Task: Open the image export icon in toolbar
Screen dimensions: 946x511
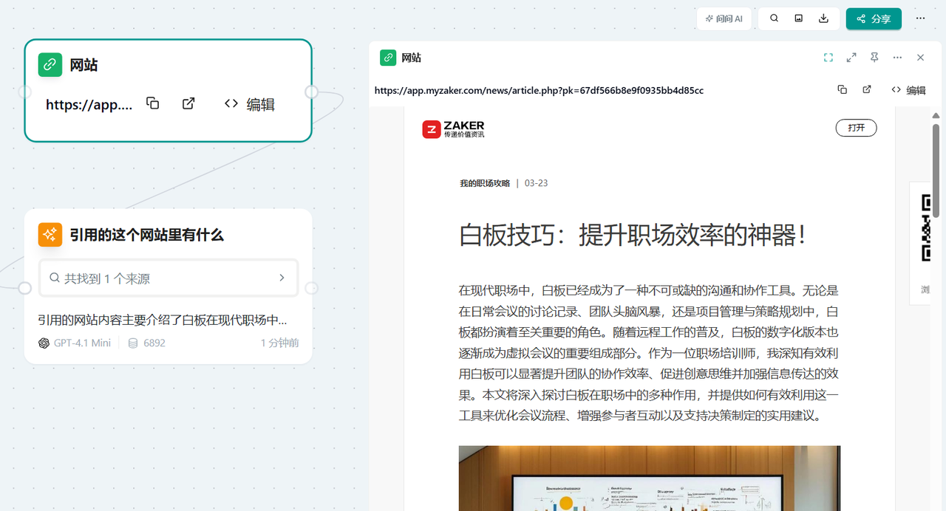Action: pos(799,18)
